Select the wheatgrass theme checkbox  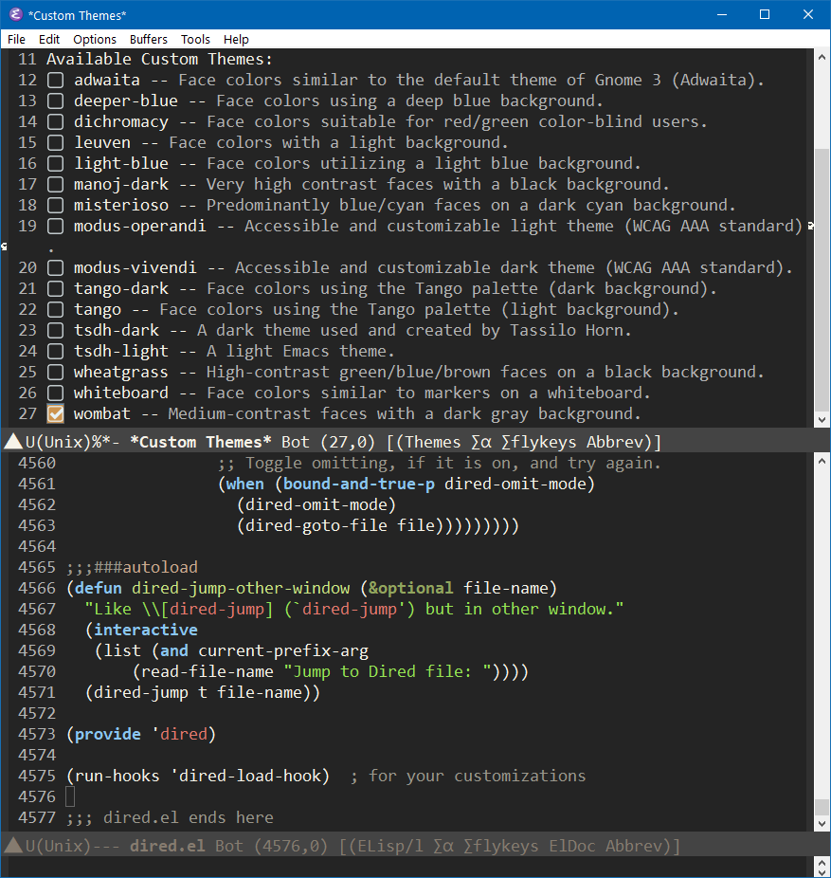pyautogui.click(x=55, y=373)
